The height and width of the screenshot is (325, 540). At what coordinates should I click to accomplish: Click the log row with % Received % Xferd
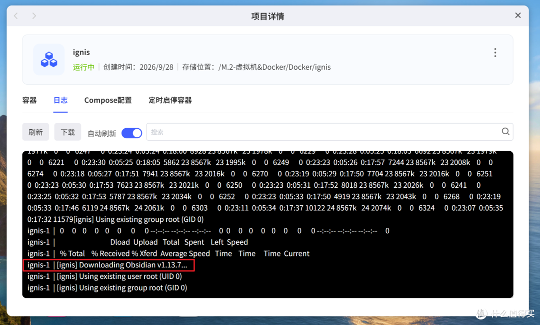click(x=168, y=253)
